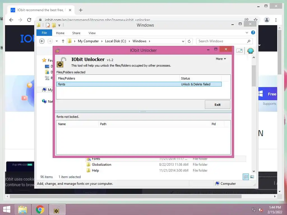The height and width of the screenshot is (215, 287).
Task: Open Customize Quick Access Toolbar dropdown
Action: pos(59,25)
